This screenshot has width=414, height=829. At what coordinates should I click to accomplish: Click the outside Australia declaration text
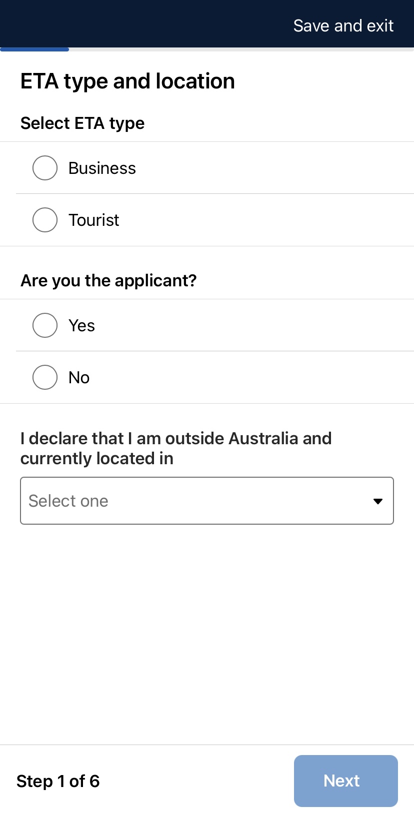tap(175, 448)
